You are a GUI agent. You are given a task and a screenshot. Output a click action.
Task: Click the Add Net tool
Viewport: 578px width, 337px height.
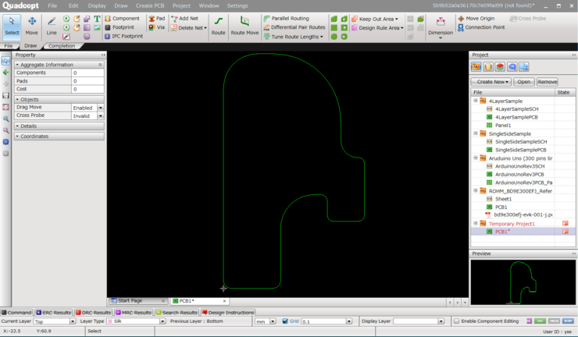[x=184, y=19]
